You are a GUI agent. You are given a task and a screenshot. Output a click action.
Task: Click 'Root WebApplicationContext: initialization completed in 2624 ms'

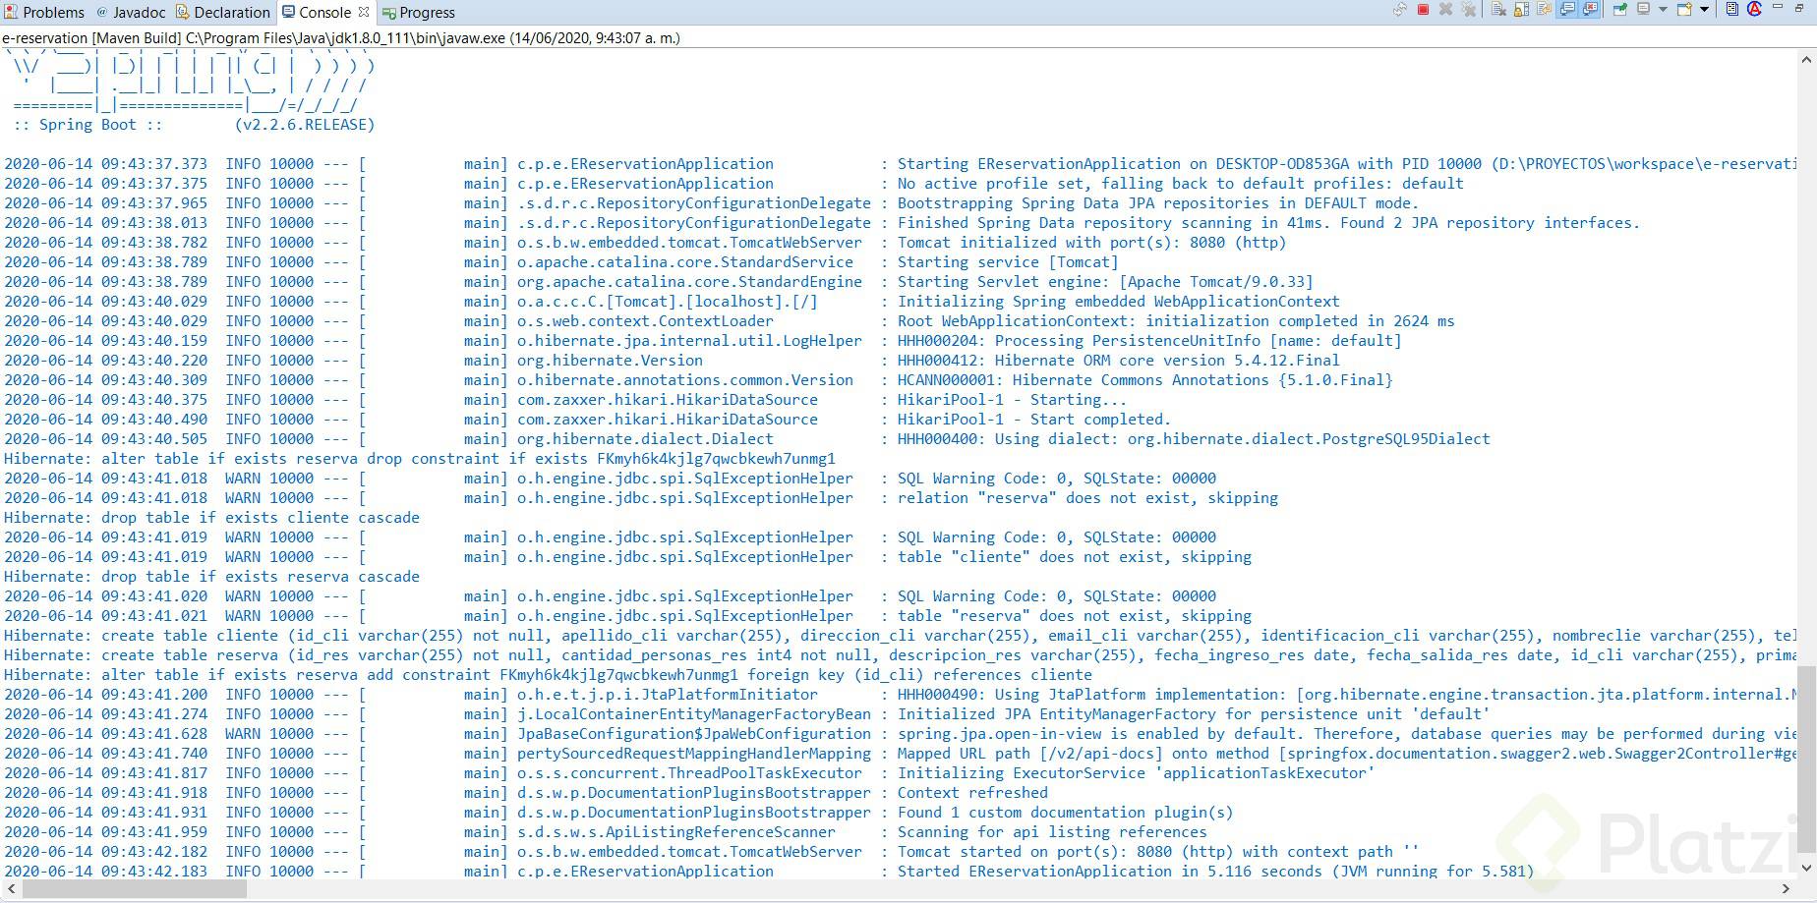tap(1176, 321)
